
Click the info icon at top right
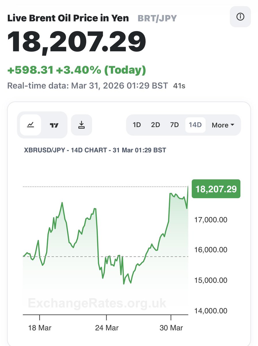coord(240,17)
